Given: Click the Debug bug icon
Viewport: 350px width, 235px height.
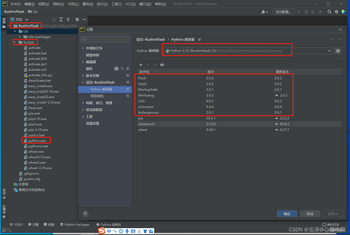Looking at the screenshot, I should (306, 12).
